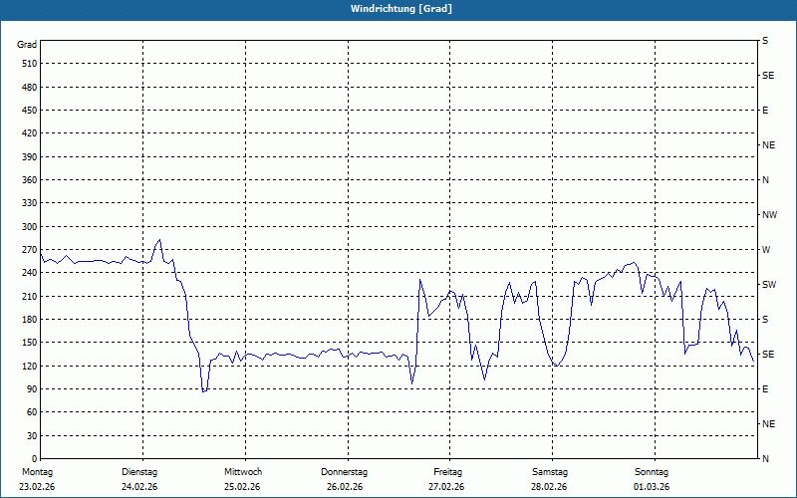This screenshot has width=797, height=498.
Task: Click the date '27.02.26'
Action: click(446, 487)
